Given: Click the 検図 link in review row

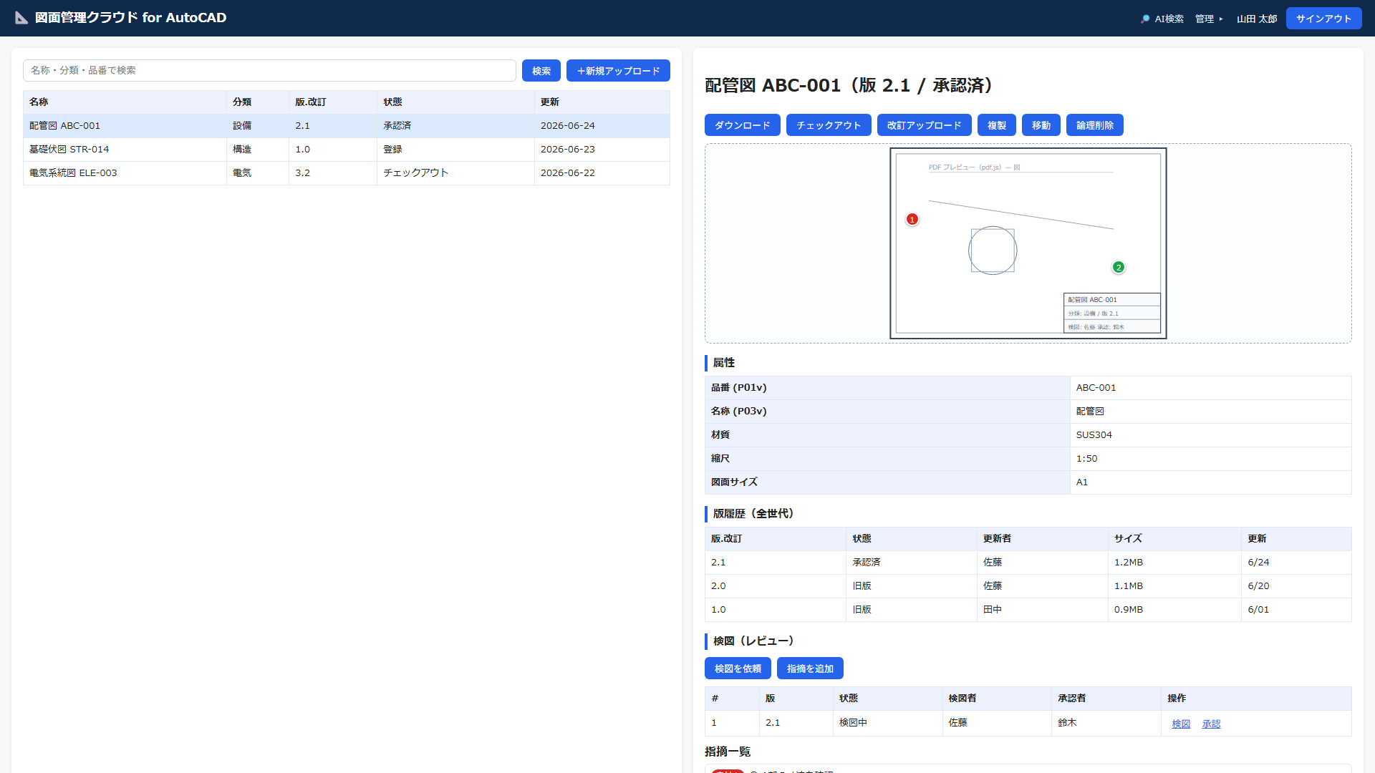Looking at the screenshot, I should click(x=1181, y=724).
